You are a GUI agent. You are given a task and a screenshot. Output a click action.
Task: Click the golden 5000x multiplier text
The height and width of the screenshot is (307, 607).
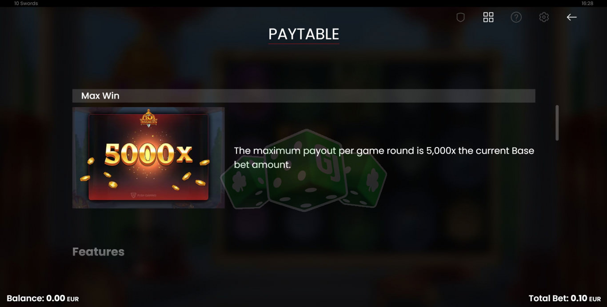[x=148, y=154]
